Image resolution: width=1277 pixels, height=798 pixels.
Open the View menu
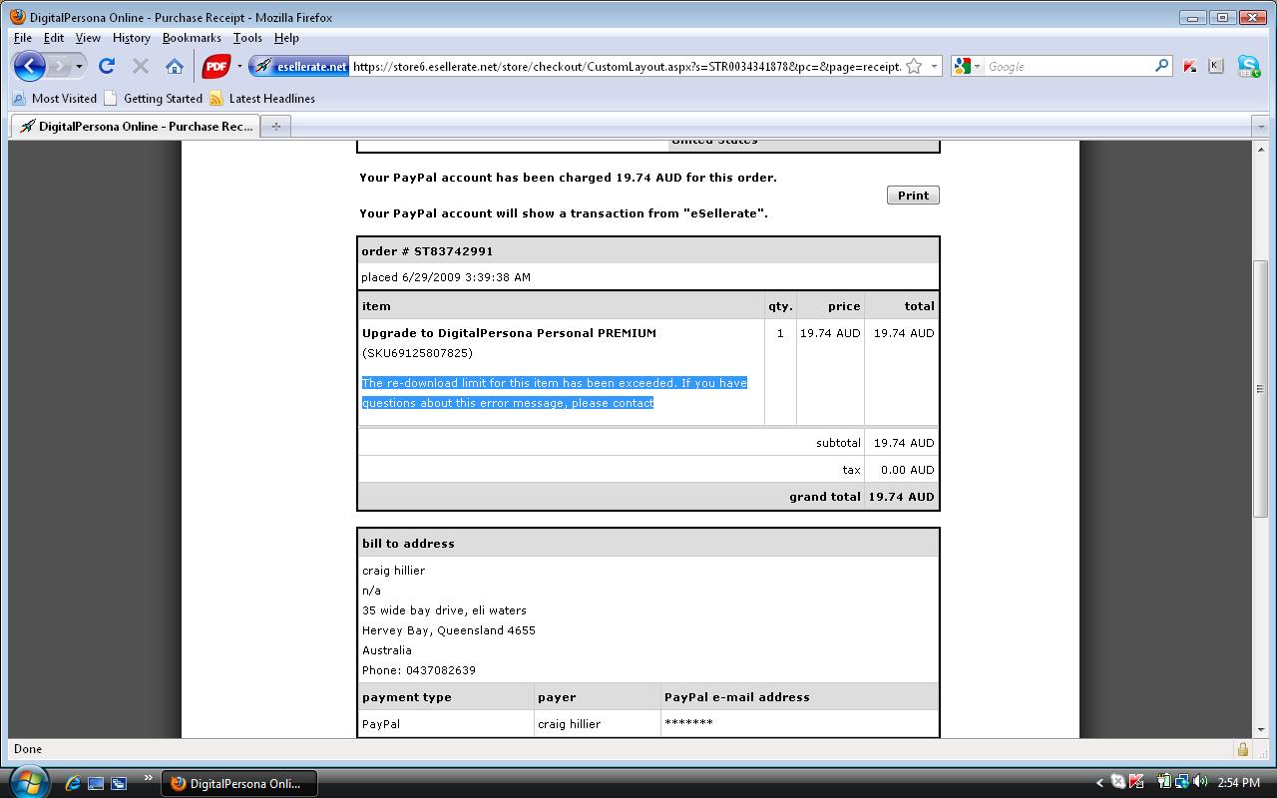[x=88, y=38]
